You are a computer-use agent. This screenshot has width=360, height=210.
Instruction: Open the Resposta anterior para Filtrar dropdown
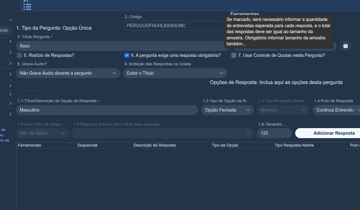click(163, 133)
